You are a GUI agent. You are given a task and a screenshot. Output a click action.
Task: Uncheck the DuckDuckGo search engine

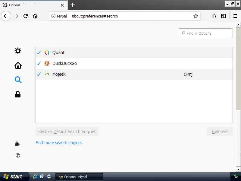[x=39, y=63]
